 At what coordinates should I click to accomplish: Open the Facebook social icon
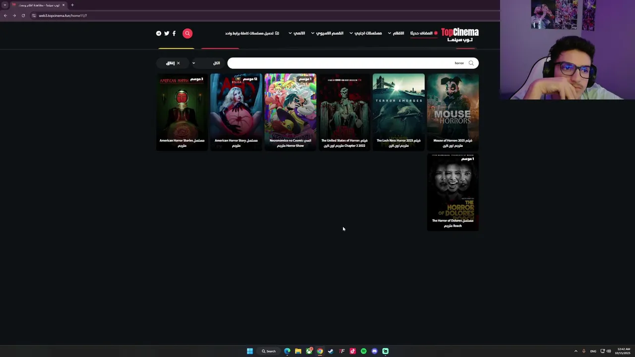tap(174, 33)
